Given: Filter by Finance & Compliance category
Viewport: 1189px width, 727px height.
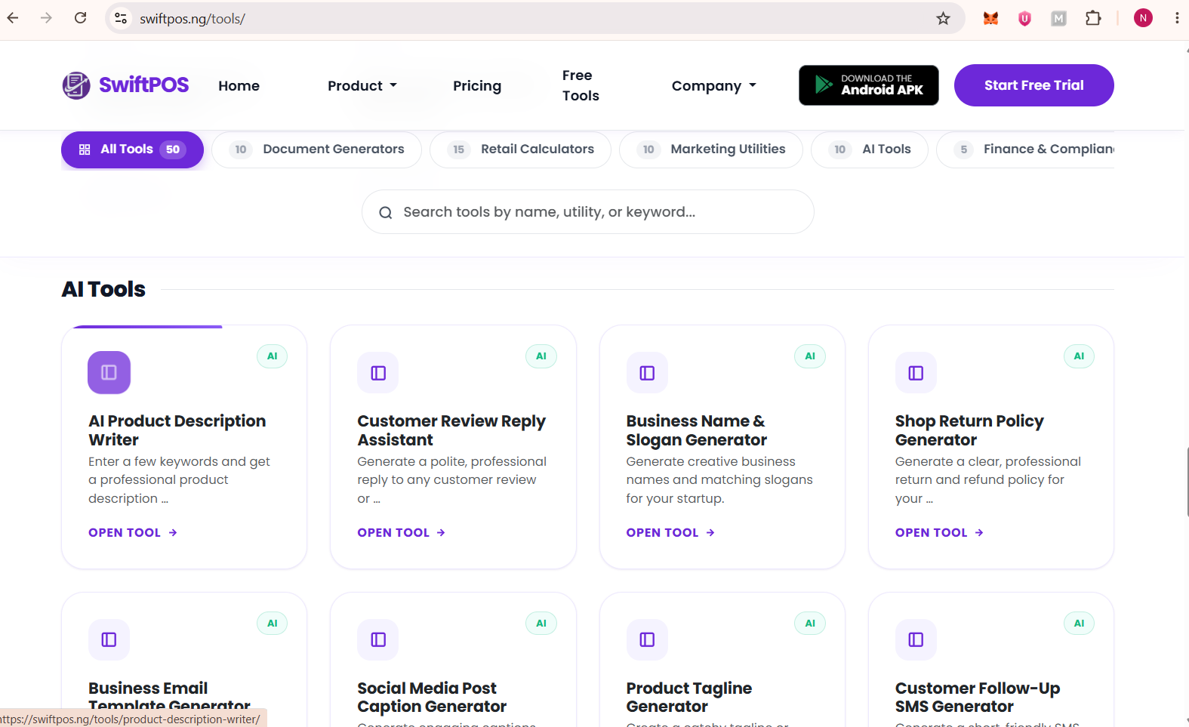Looking at the screenshot, I should 1026,149.
